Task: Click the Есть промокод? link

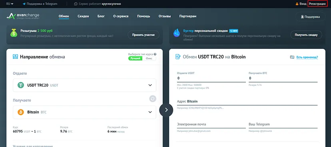Action: tap(307, 57)
